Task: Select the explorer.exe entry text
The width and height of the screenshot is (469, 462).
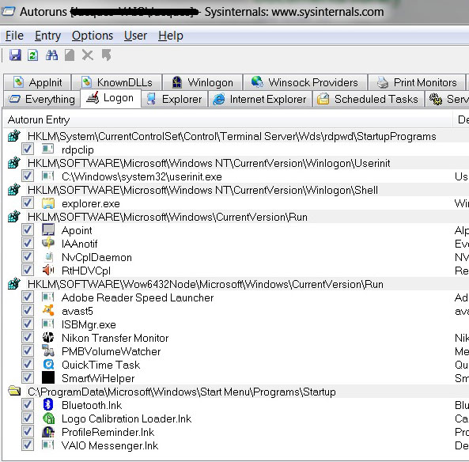Action: point(91,203)
